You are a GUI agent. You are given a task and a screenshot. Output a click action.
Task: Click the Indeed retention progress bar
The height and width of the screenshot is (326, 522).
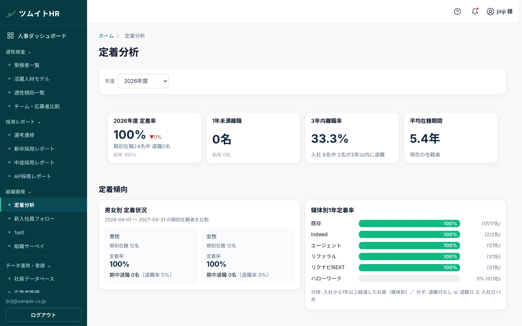pyautogui.click(x=409, y=234)
